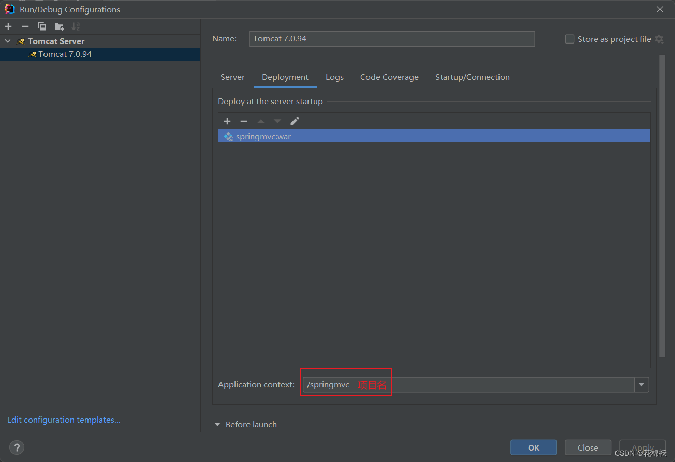
Task: Add a deployment artifact
Action: 227,121
